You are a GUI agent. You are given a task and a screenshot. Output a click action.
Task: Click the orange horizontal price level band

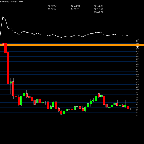point(72,45)
